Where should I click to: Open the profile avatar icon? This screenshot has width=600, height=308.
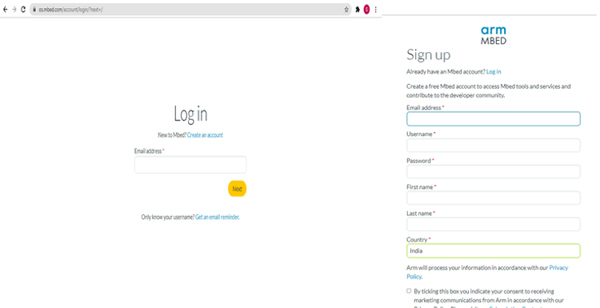366,10
